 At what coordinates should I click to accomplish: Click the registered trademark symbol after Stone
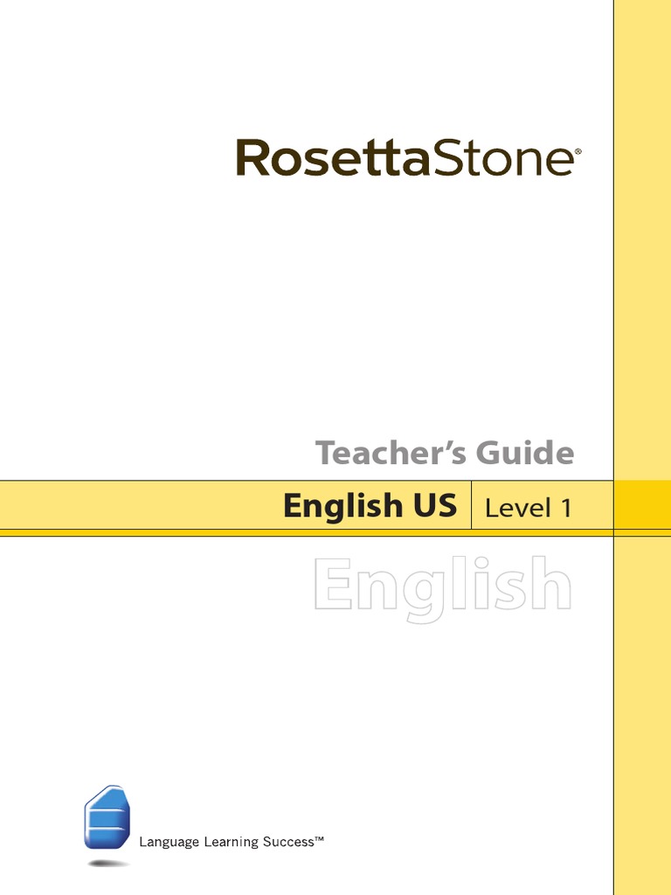[x=577, y=151]
